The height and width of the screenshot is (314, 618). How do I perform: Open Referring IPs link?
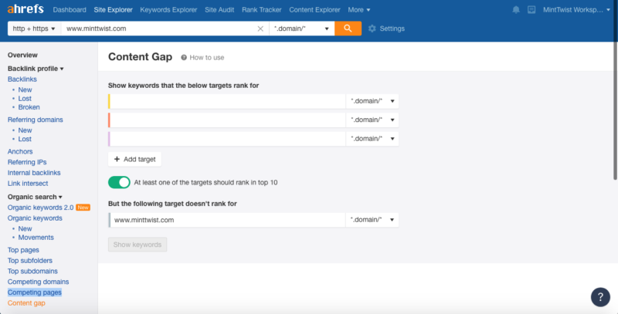tap(27, 162)
